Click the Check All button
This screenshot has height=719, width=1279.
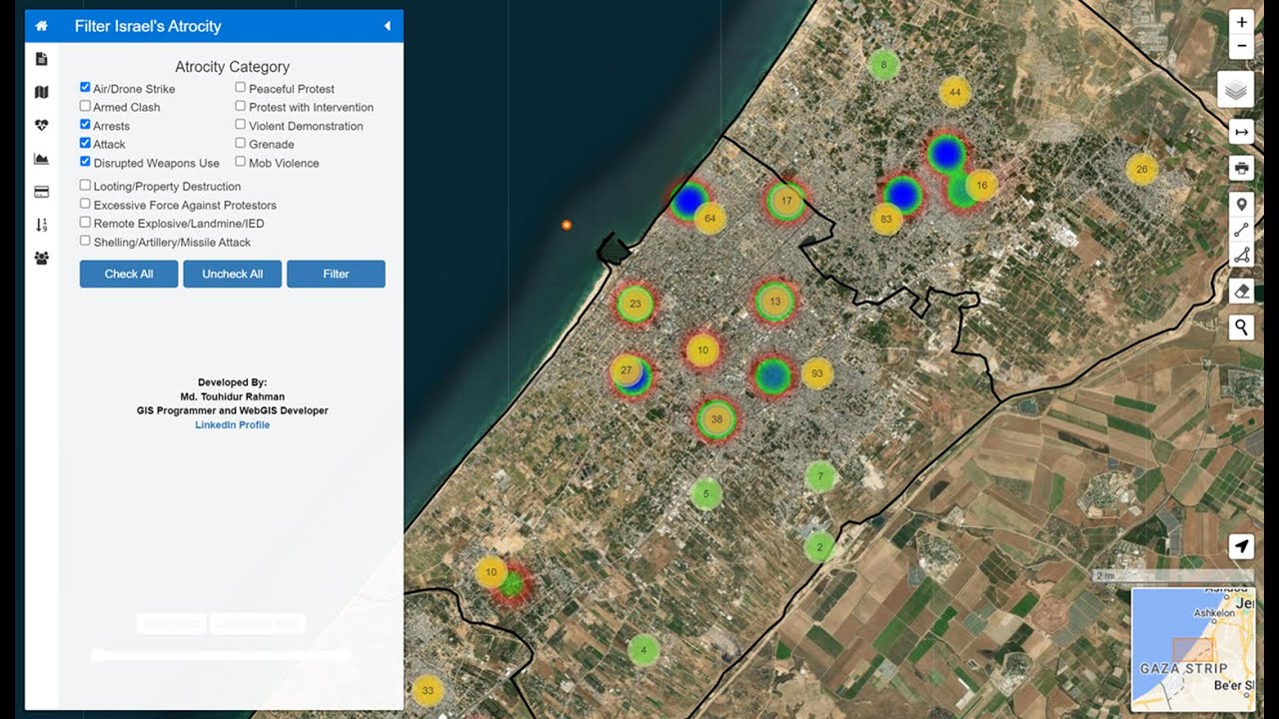point(129,274)
